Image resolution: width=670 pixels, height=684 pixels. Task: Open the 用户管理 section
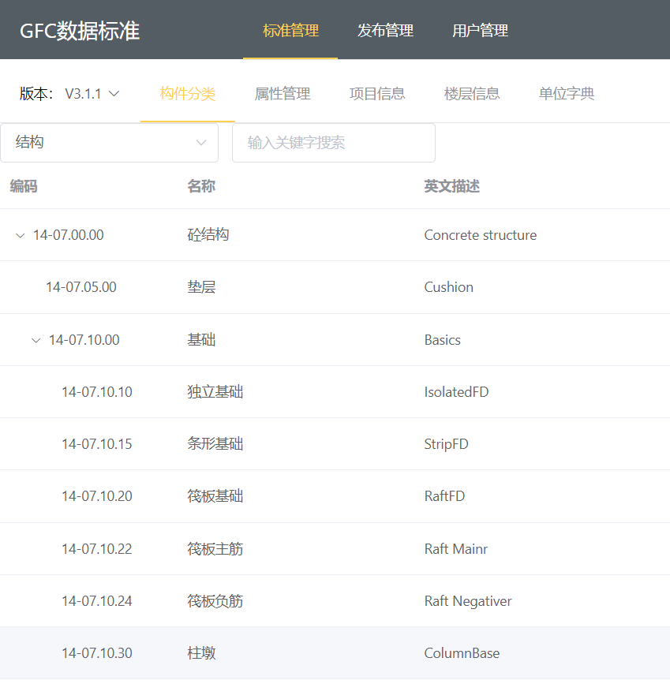(x=480, y=30)
